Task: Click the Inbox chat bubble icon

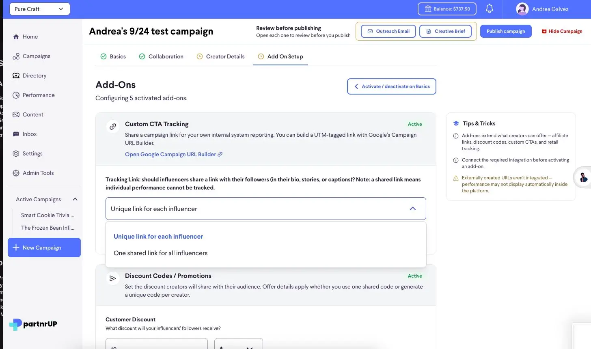Action: (x=16, y=134)
